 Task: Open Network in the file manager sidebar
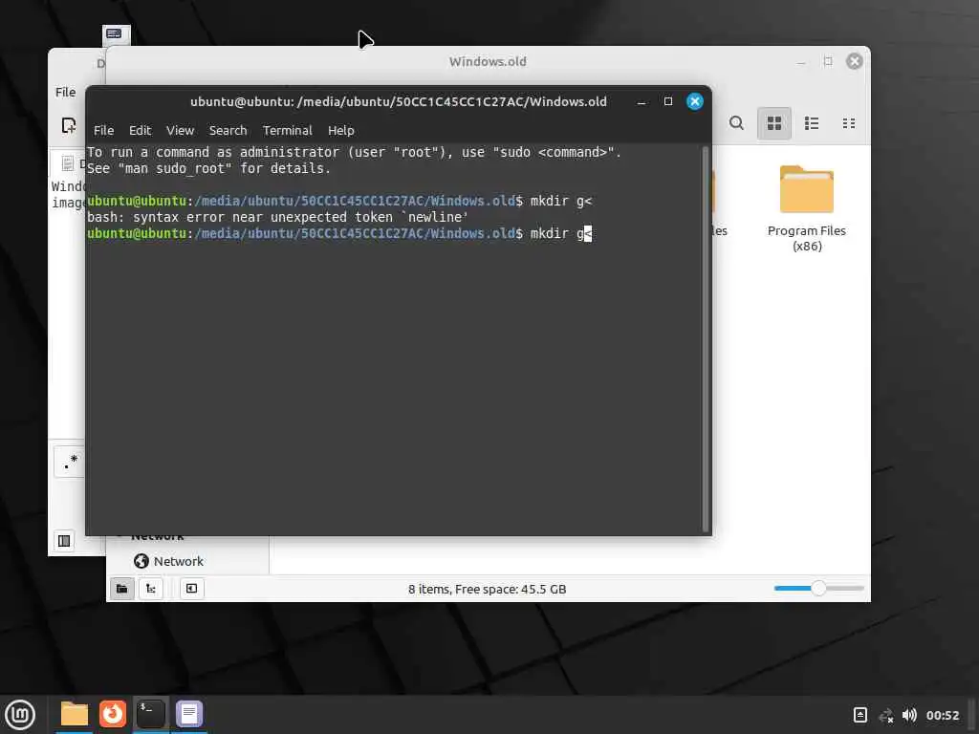click(x=168, y=561)
